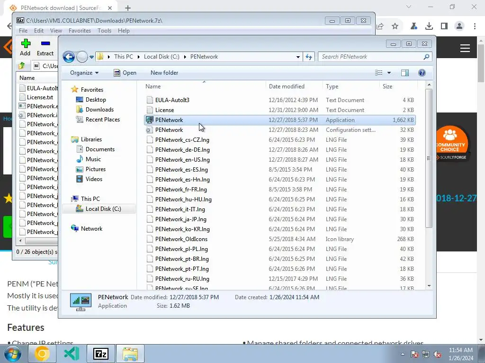Toggle the preview pane button

(405, 73)
